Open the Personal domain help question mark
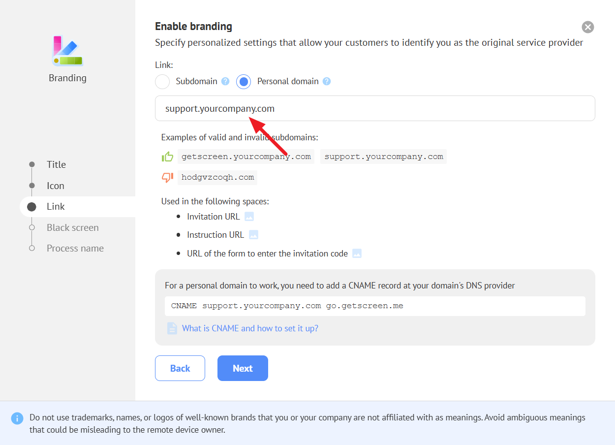The image size is (615, 445). (x=327, y=82)
